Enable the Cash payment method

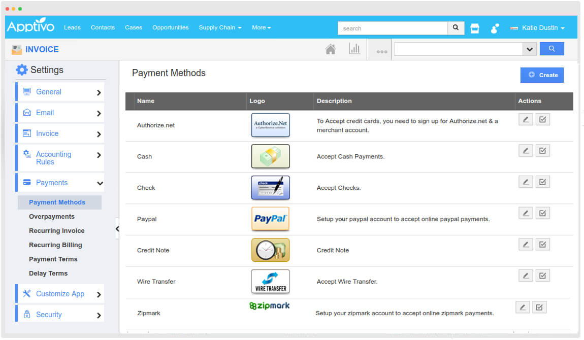pyautogui.click(x=542, y=150)
